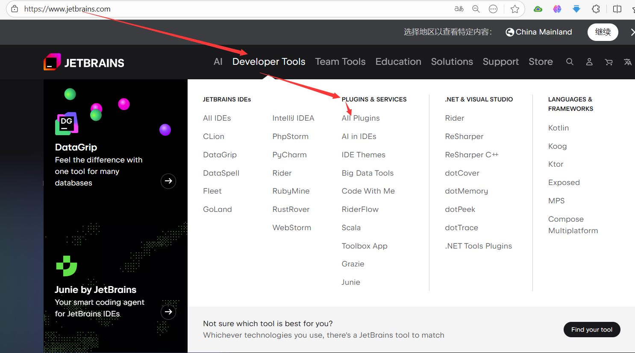Open the Toolbox App link
This screenshot has height=353, width=635.
[x=365, y=246]
